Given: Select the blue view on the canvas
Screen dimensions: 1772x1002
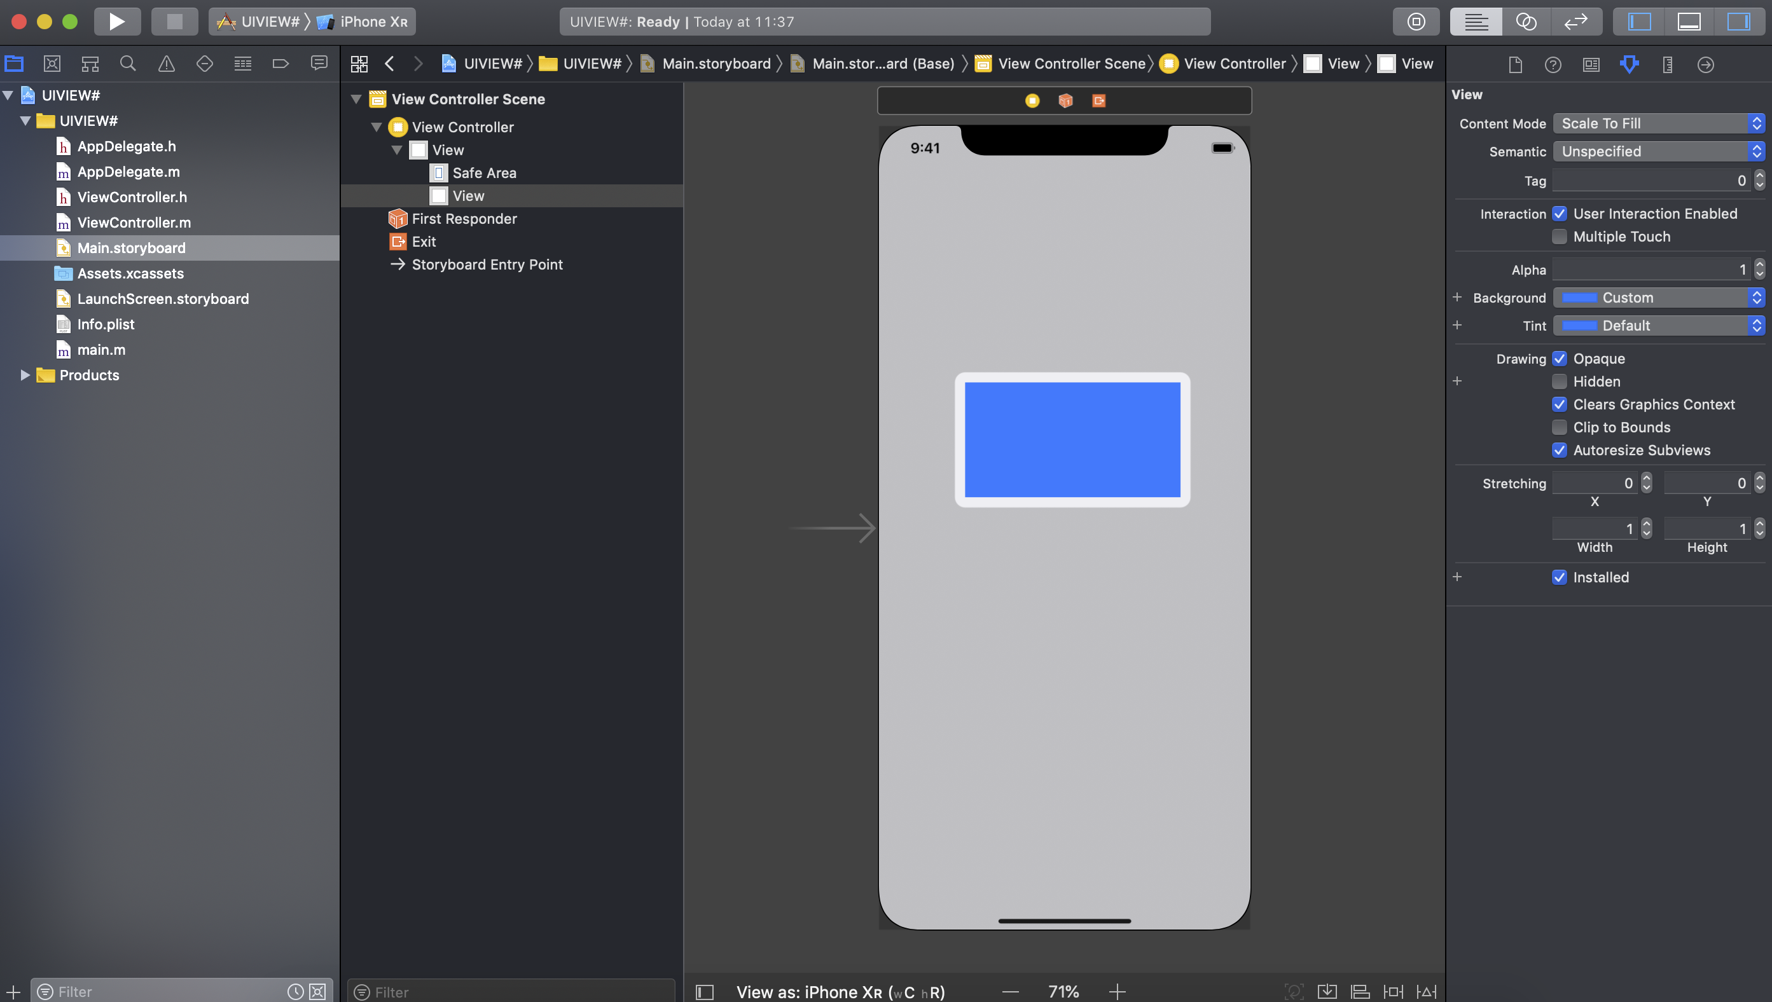Looking at the screenshot, I should coord(1072,440).
